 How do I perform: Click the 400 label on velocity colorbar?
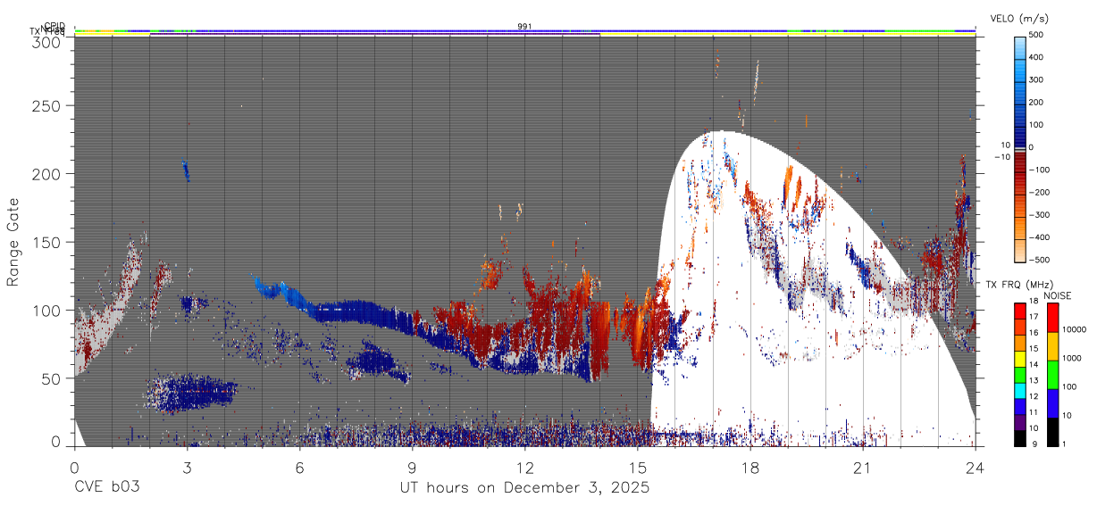[1037, 57]
